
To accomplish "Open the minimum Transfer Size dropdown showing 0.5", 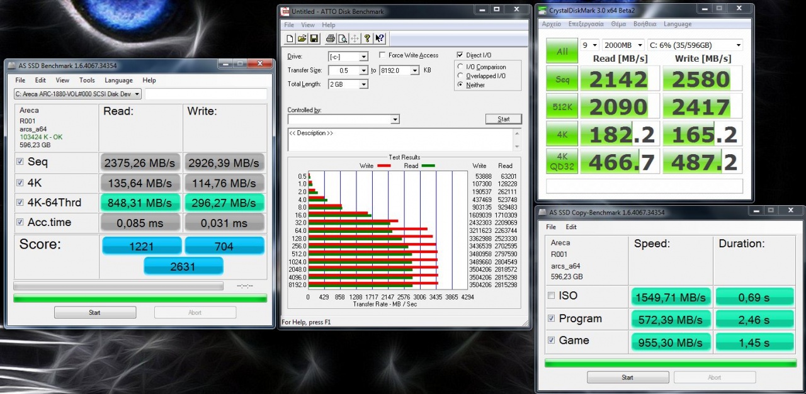I will click(363, 70).
